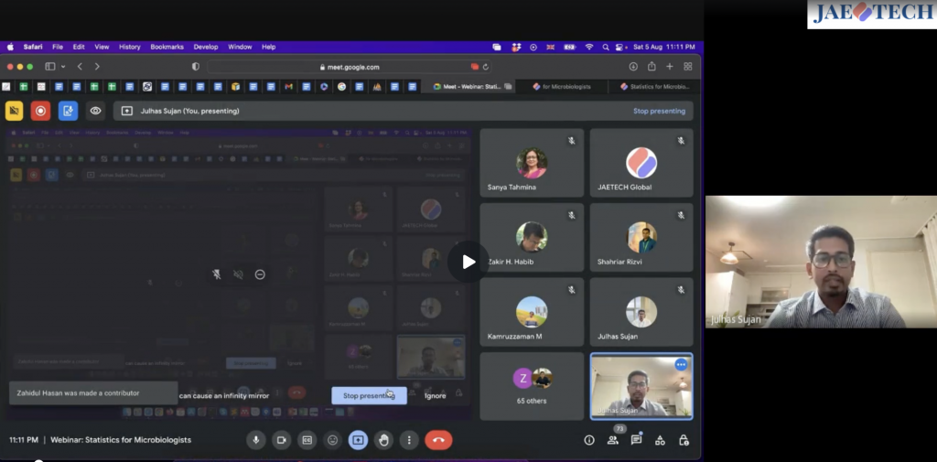937x462 pixels.
Task: Open the Window menu
Action: (240, 47)
